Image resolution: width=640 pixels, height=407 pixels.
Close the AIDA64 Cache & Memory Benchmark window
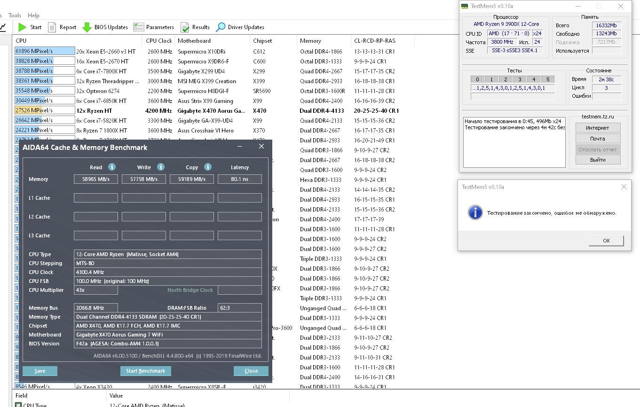click(261, 147)
